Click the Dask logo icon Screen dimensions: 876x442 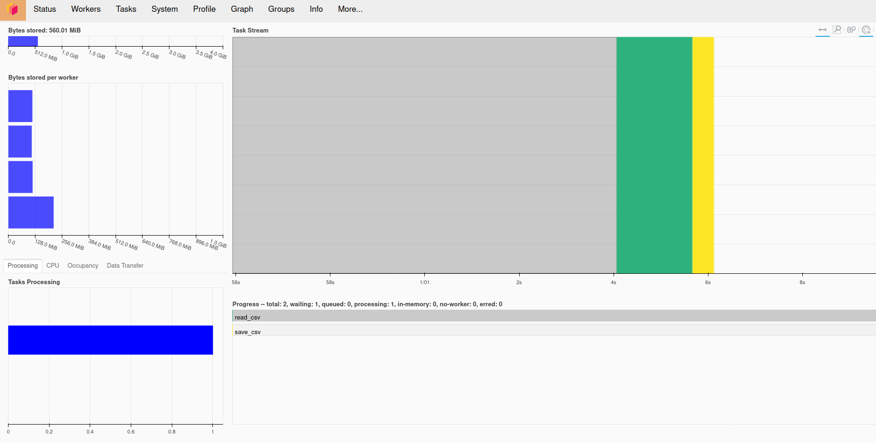pyautogui.click(x=13, y=9)
